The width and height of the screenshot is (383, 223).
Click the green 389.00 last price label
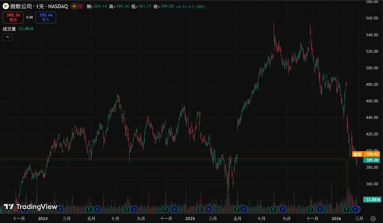click(x=372, y=160)
